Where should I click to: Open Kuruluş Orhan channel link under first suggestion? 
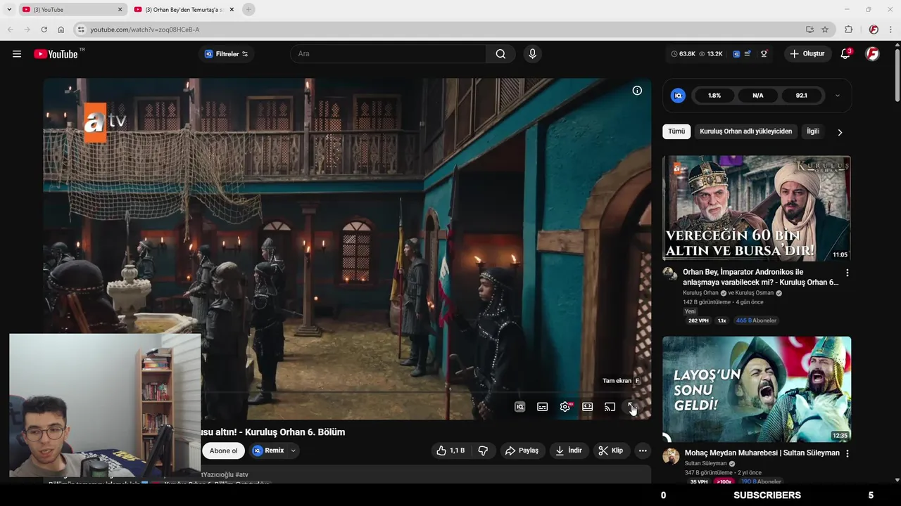coord(700,293)
